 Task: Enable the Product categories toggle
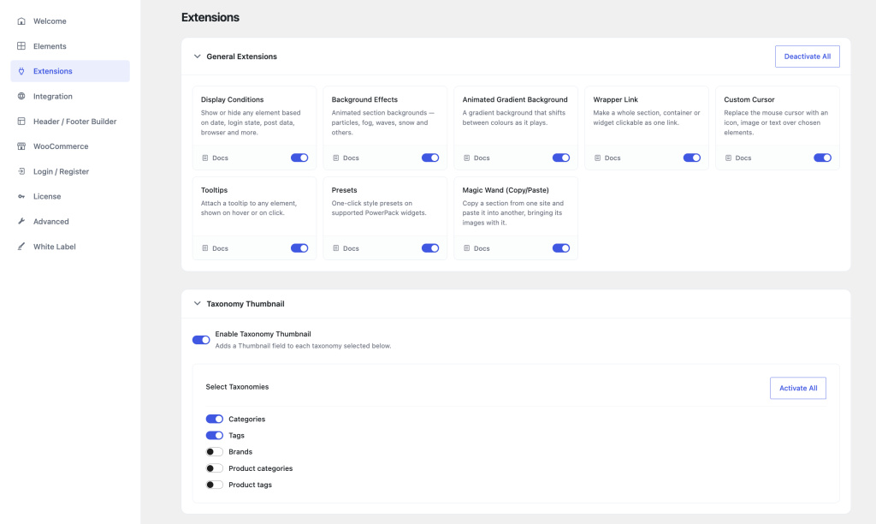215,468
